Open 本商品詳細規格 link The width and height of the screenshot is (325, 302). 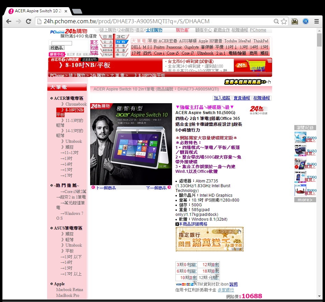[x=193, y=224]
